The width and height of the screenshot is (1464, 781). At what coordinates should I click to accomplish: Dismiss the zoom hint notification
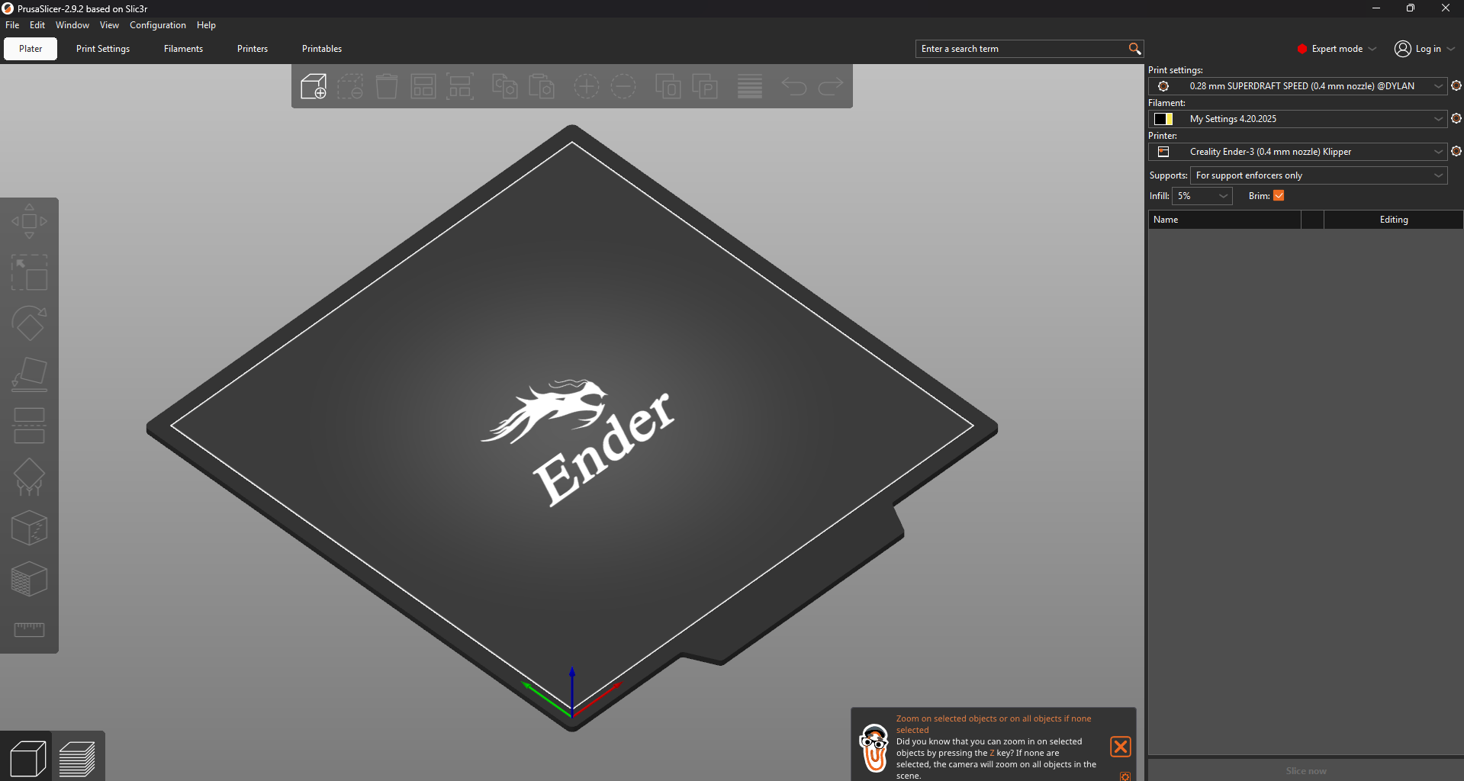(1120, 747)
